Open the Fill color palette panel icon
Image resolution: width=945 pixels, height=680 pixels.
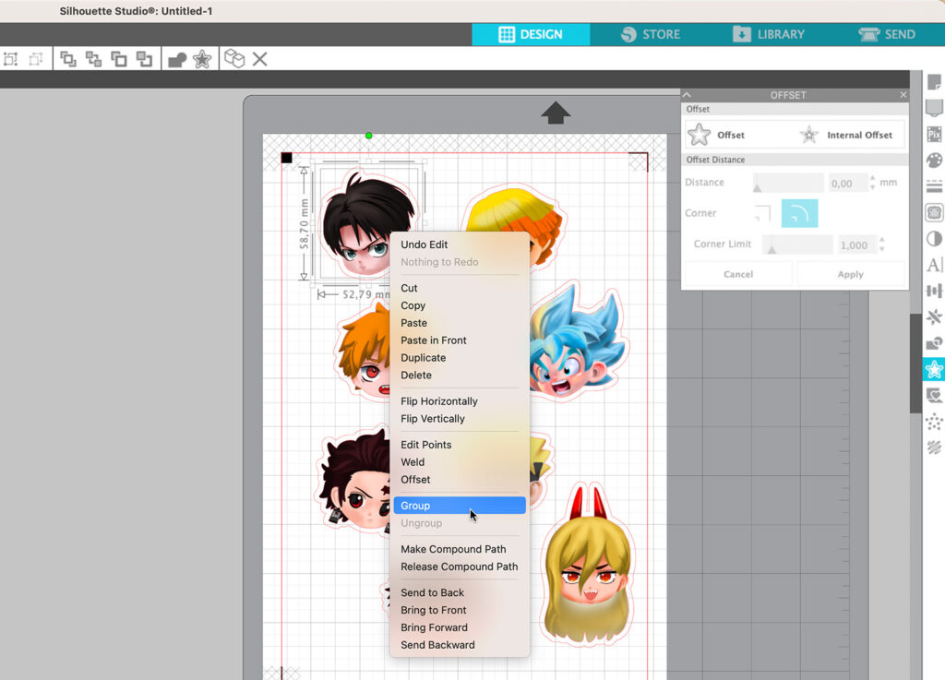pyautogui.click(x=934, y=161)
